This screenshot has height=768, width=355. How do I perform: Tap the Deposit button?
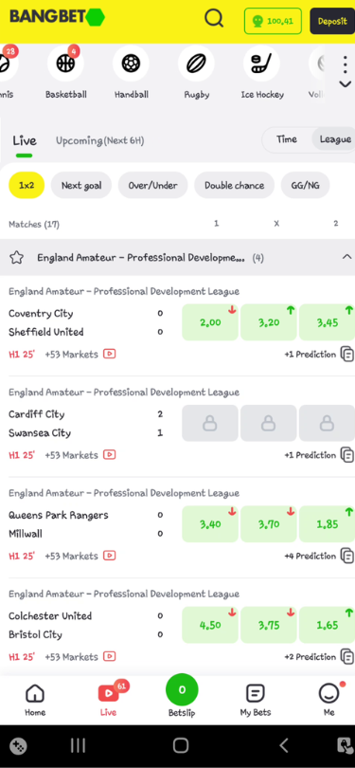click(332, 21)
